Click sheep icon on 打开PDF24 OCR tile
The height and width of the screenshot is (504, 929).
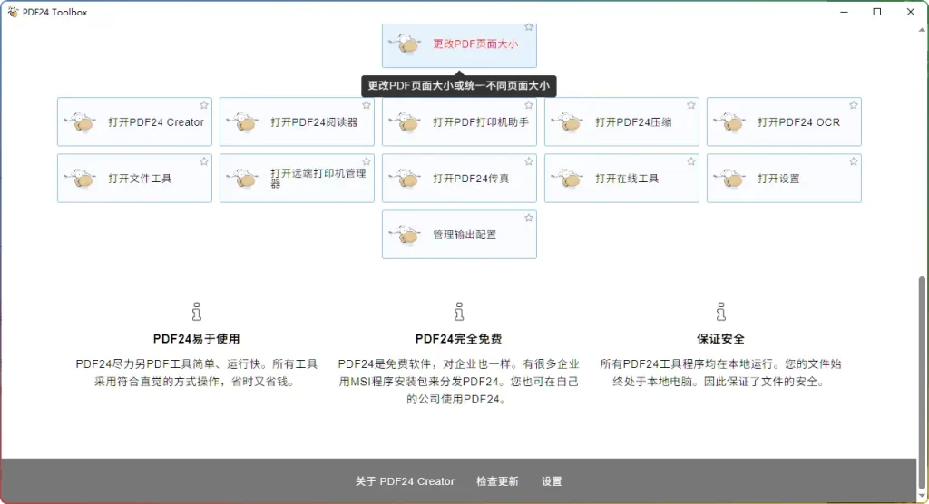click(x=730, y=122)
